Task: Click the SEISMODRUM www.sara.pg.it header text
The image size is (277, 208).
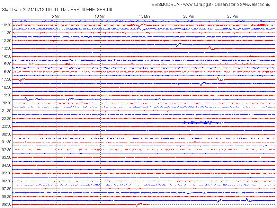Action: pos(211,5)
